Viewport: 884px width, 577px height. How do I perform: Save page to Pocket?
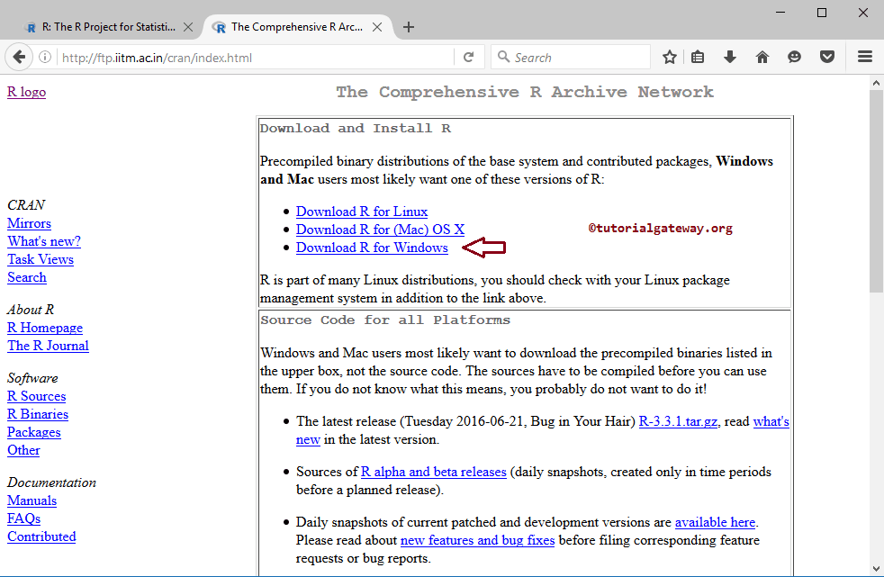[826, 56]
